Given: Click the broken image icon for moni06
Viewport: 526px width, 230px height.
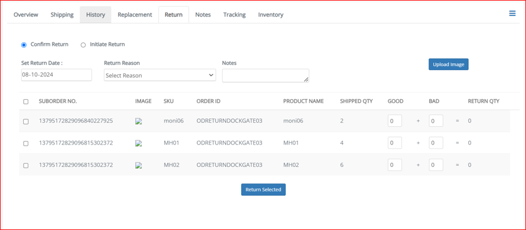Looking at the screenshot, I should click(139, 121).
